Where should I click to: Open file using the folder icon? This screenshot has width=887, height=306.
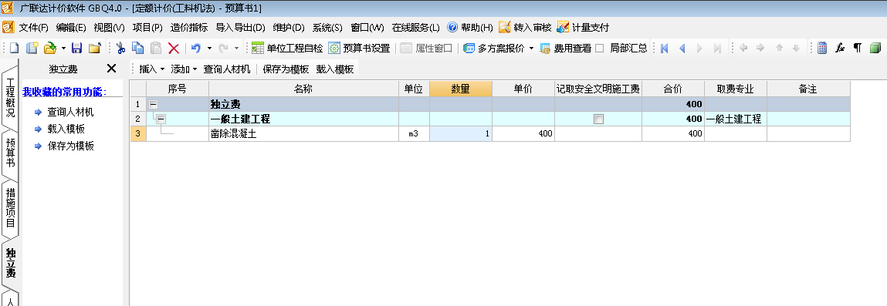(x=50, y=48)
